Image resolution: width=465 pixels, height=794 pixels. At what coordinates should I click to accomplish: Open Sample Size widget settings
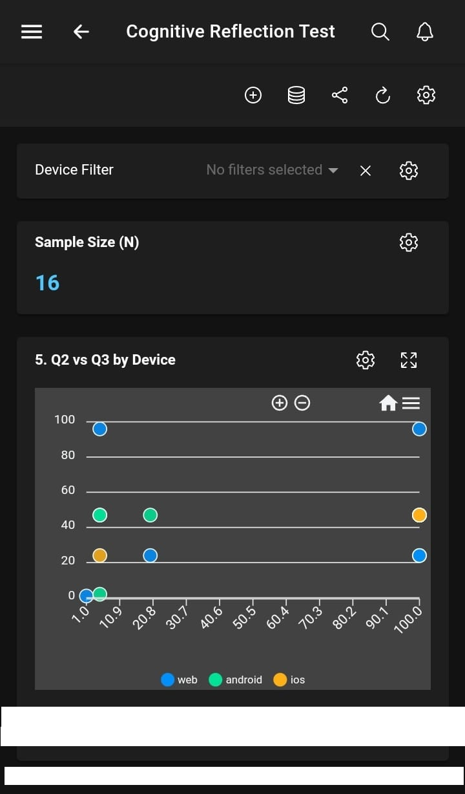coord(409,242)
